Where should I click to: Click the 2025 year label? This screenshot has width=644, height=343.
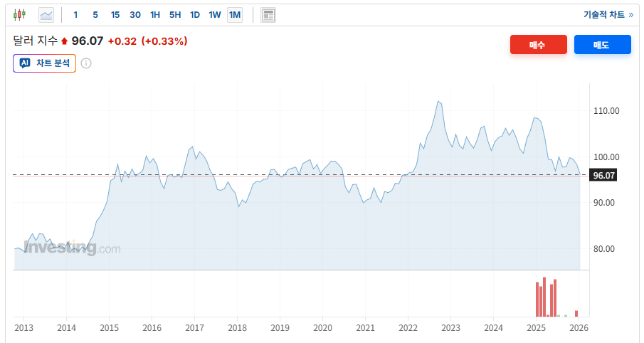pyautogui.click(x=537, y=328)
